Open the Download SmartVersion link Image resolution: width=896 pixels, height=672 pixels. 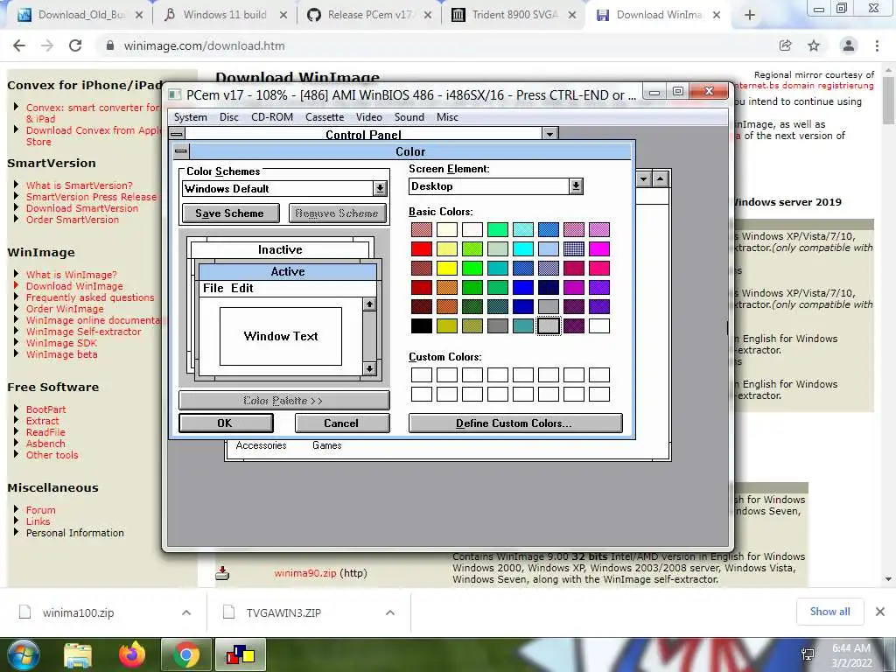[x=81, y=208]
